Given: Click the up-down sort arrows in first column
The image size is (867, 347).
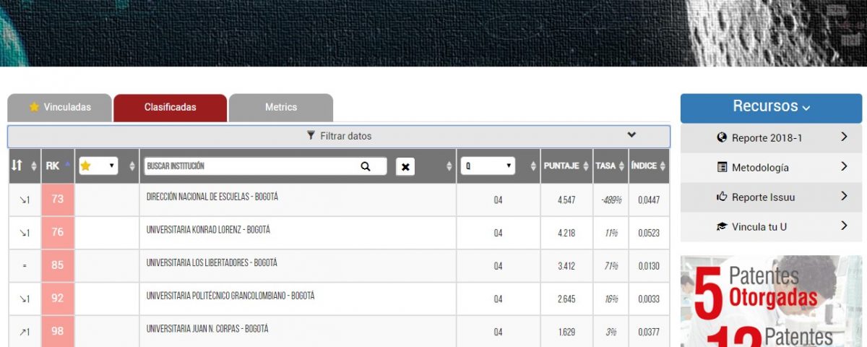Looking at the screenshot, I should pos(17,166).
